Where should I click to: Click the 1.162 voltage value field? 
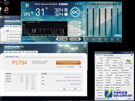tap(87, 4)
